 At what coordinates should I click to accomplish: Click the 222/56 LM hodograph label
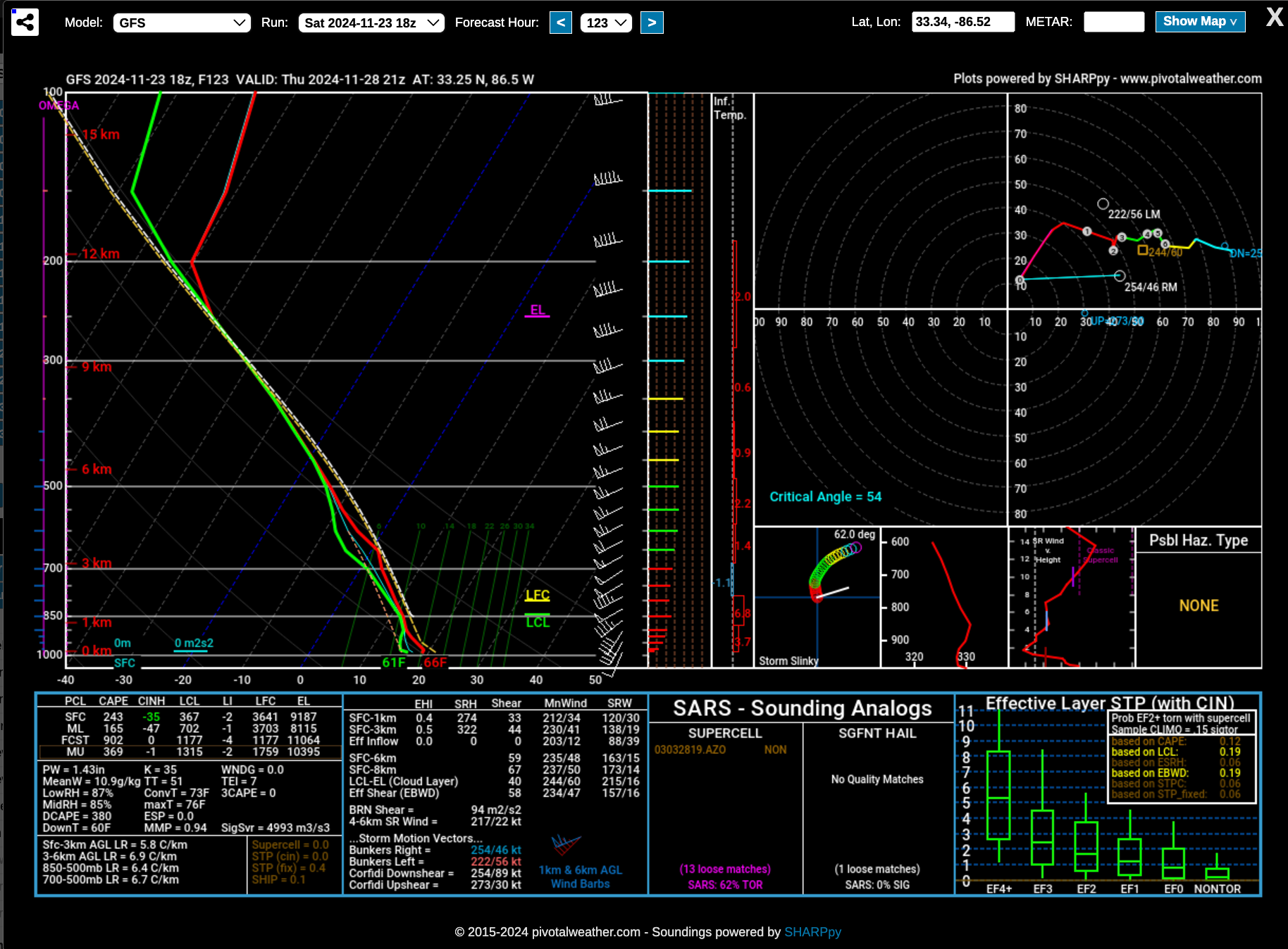1134,214
